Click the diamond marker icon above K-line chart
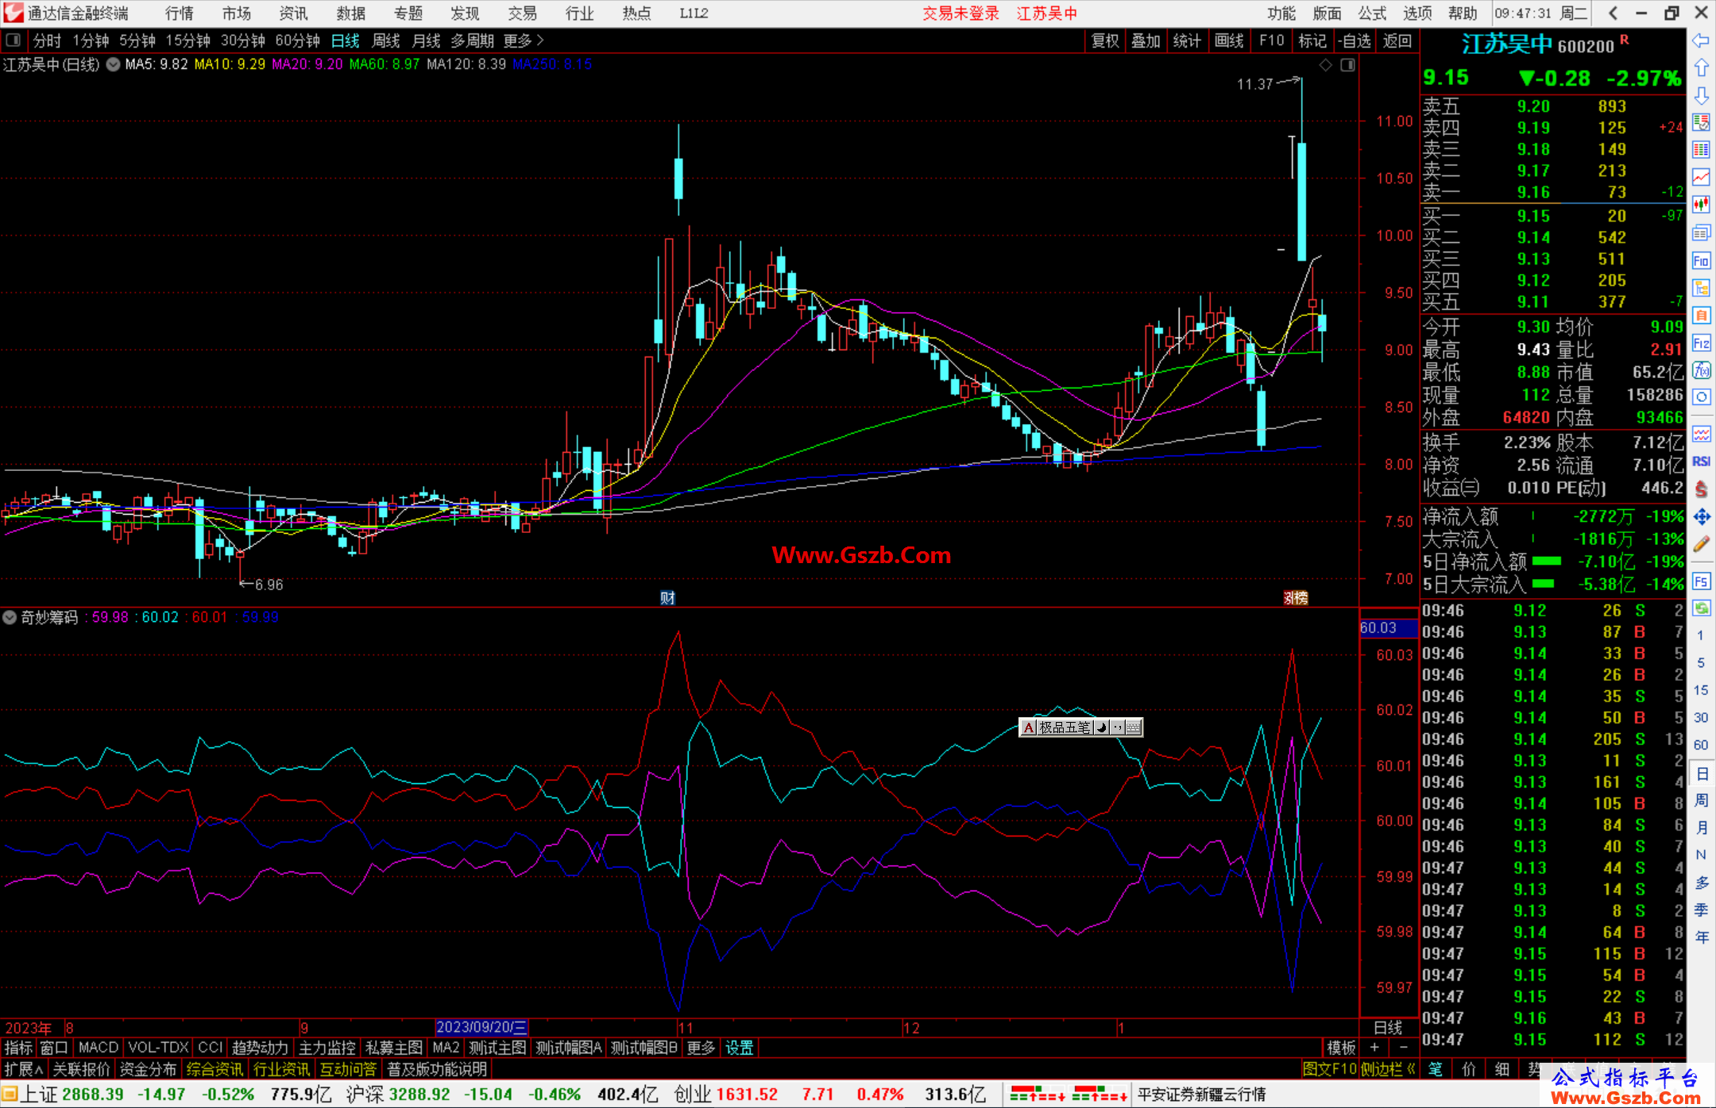Screen dimensions: 1716x1108 click(1325, 65)
